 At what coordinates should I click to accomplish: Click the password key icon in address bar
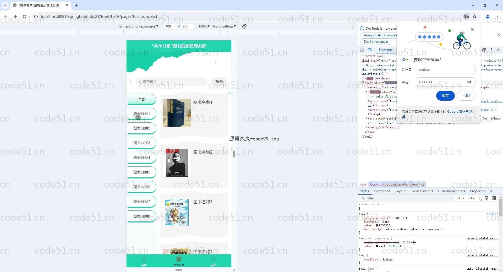point(466,17)
